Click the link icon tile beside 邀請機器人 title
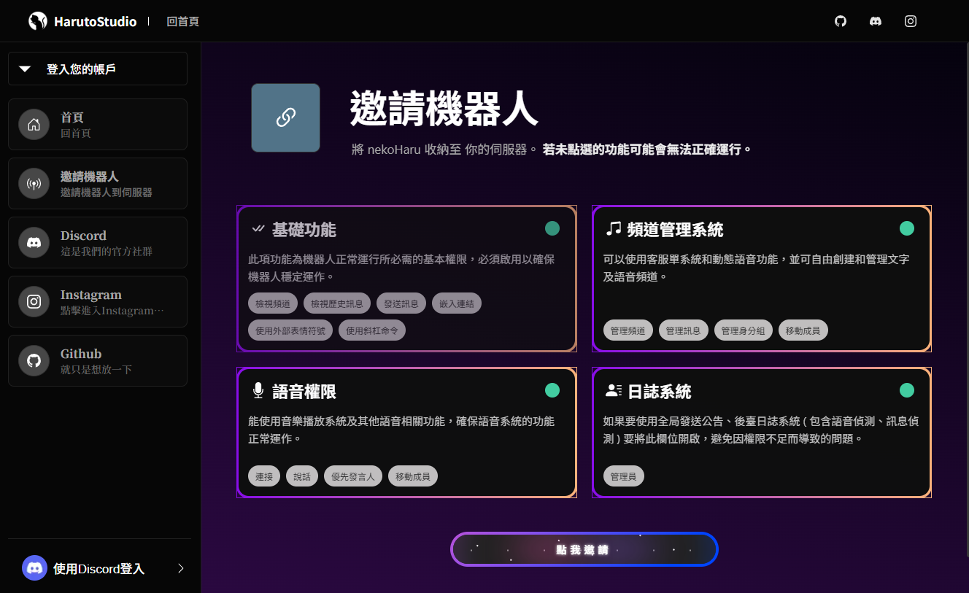Screen dimensions: 969x593 pyautogui.click(x=285, y=117)
